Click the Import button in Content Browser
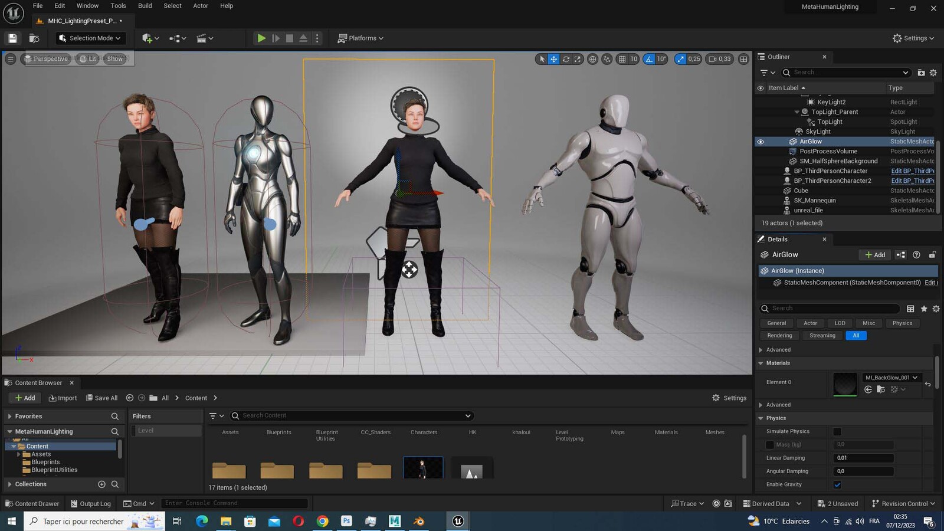 [x=63, y=398]
